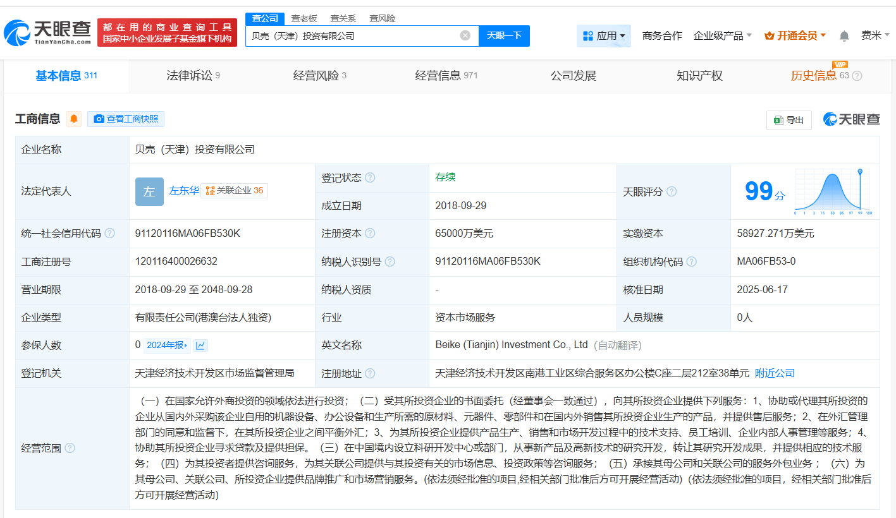Click the 关联企业 36 badge
Image resolution: width=896 pixels, height=518 pixels.
[234, 190]
